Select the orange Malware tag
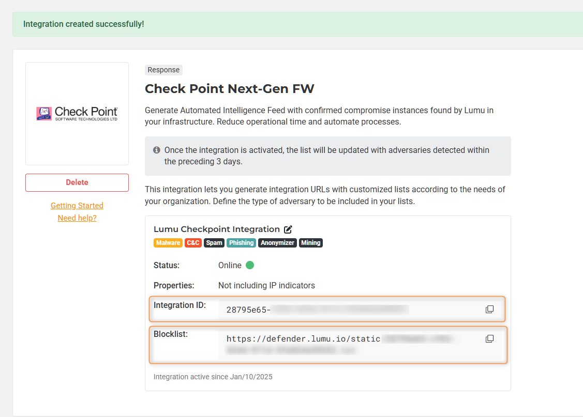Screen dimensions: 583x417 168,243
